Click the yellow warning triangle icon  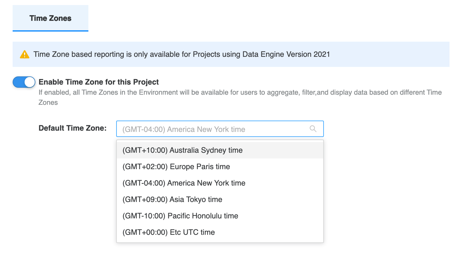pos(24,55)
